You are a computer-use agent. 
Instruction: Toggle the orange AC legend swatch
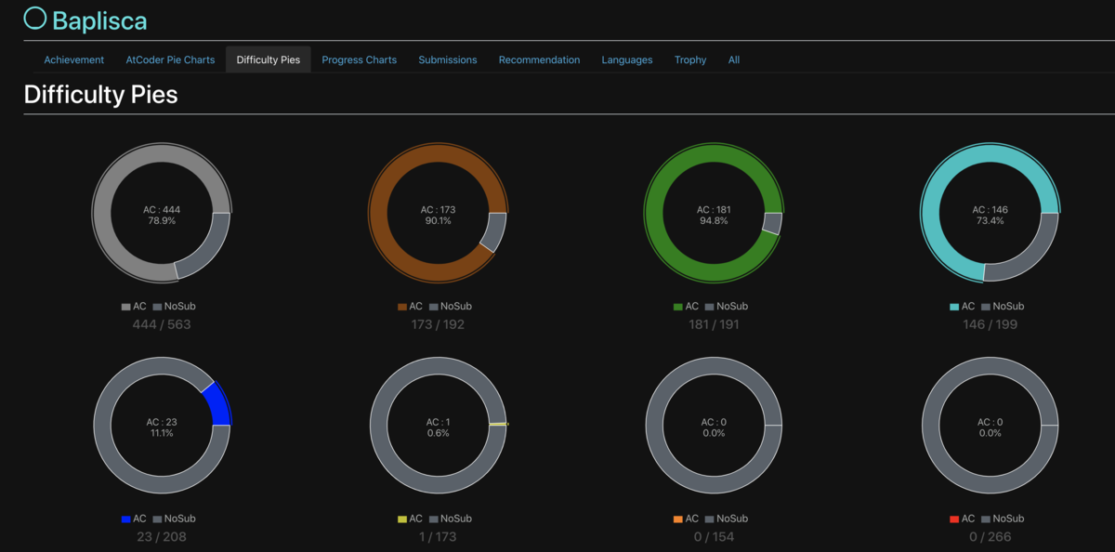pos(678,519)
